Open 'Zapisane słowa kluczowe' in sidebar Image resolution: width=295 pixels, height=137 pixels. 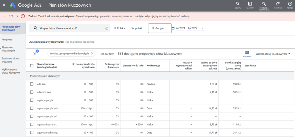11,60
